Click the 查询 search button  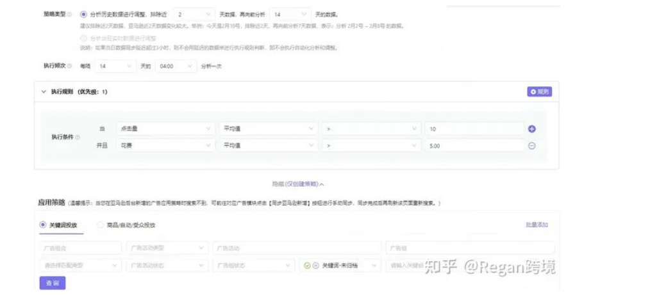(53, 282)
